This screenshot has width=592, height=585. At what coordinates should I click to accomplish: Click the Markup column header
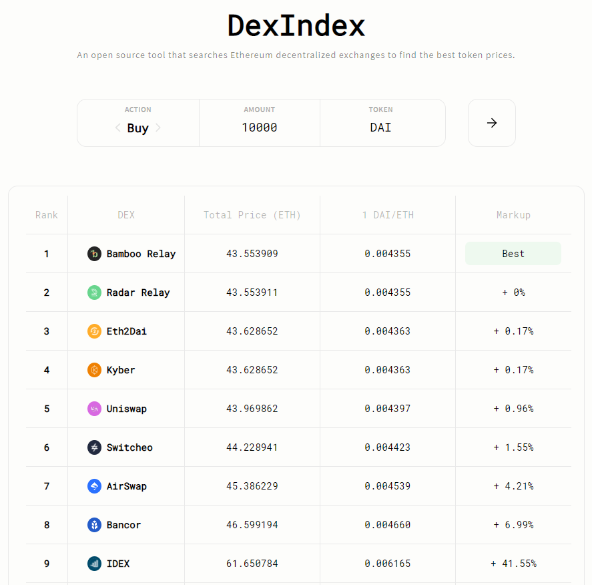tap(513, 215)
